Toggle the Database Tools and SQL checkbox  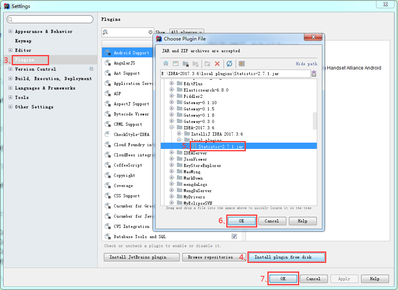(x=234, y=236)
